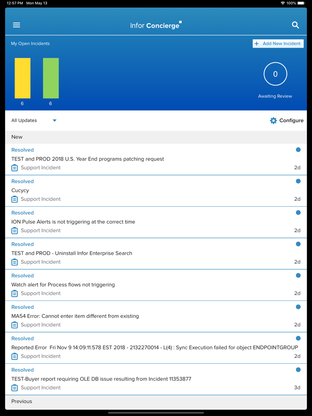Open the hamburger navigation menu
This screenshot has height=416, width=312.
tap(17, 25)
